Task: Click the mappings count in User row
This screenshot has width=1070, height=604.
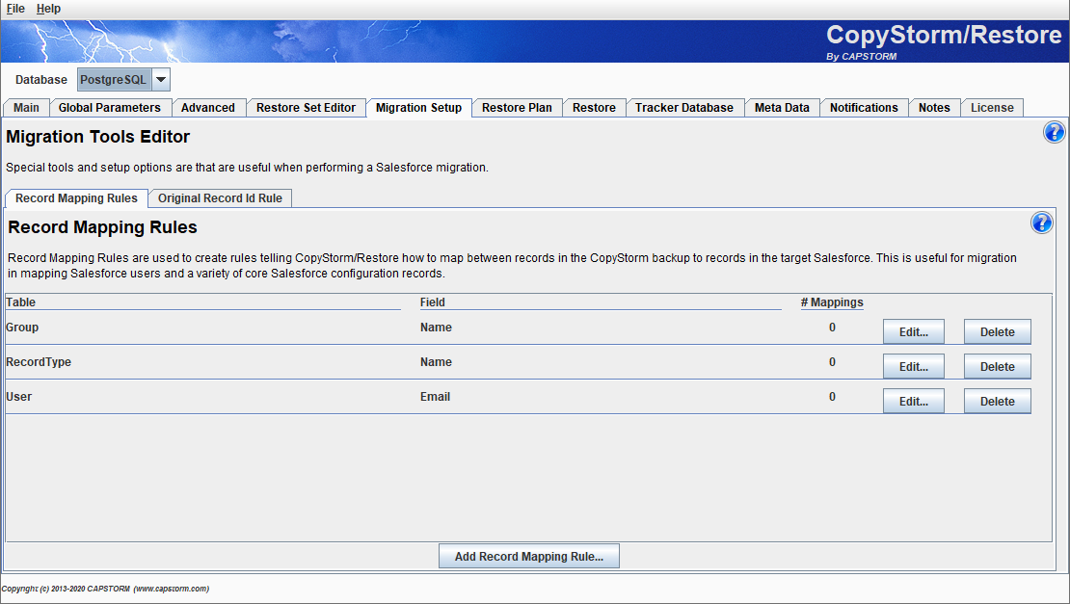Action: click(x=832, y=397)
